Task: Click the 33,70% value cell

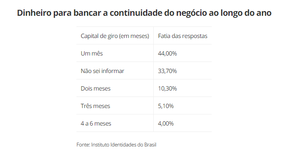Action: click(x=167, y=71)
